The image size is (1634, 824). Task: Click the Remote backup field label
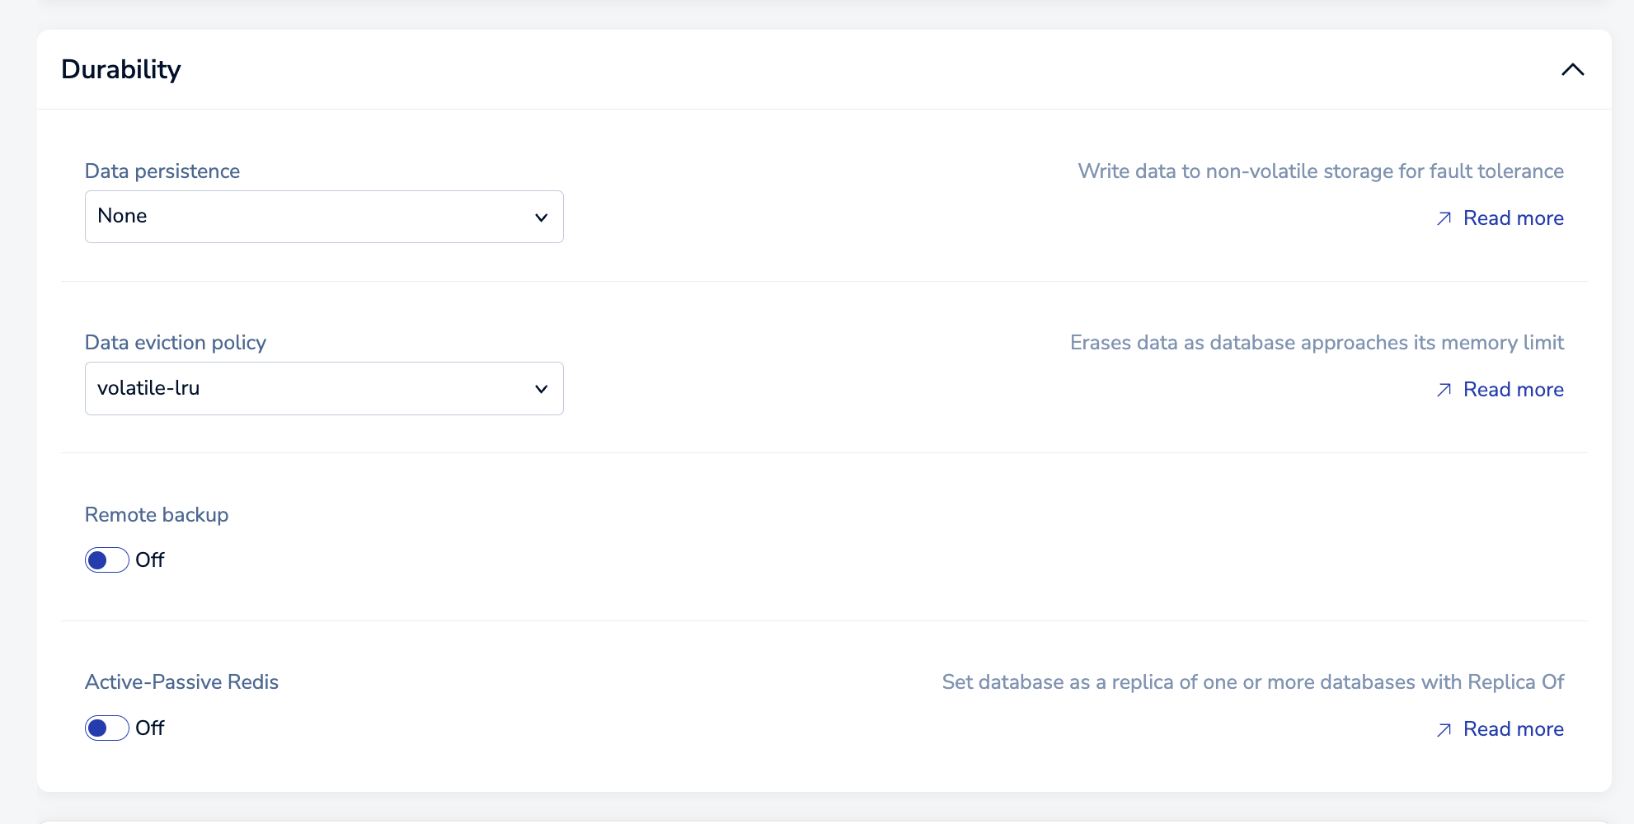(157, 515)
